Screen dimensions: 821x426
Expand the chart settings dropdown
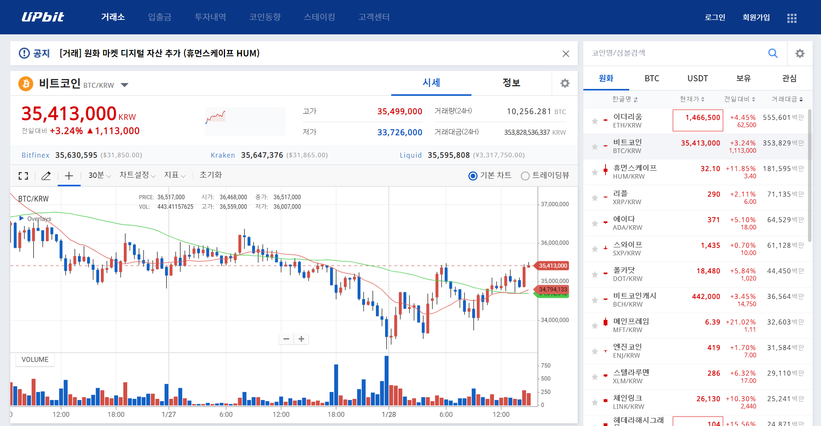(138, 175)
